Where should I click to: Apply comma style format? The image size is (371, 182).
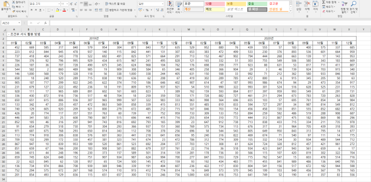point(151,10)
